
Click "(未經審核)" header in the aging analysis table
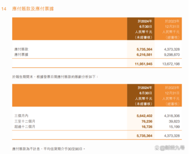[x=144, y=104]
